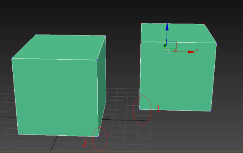Select the bottom front right vertex of the right cube

point(211,111)
